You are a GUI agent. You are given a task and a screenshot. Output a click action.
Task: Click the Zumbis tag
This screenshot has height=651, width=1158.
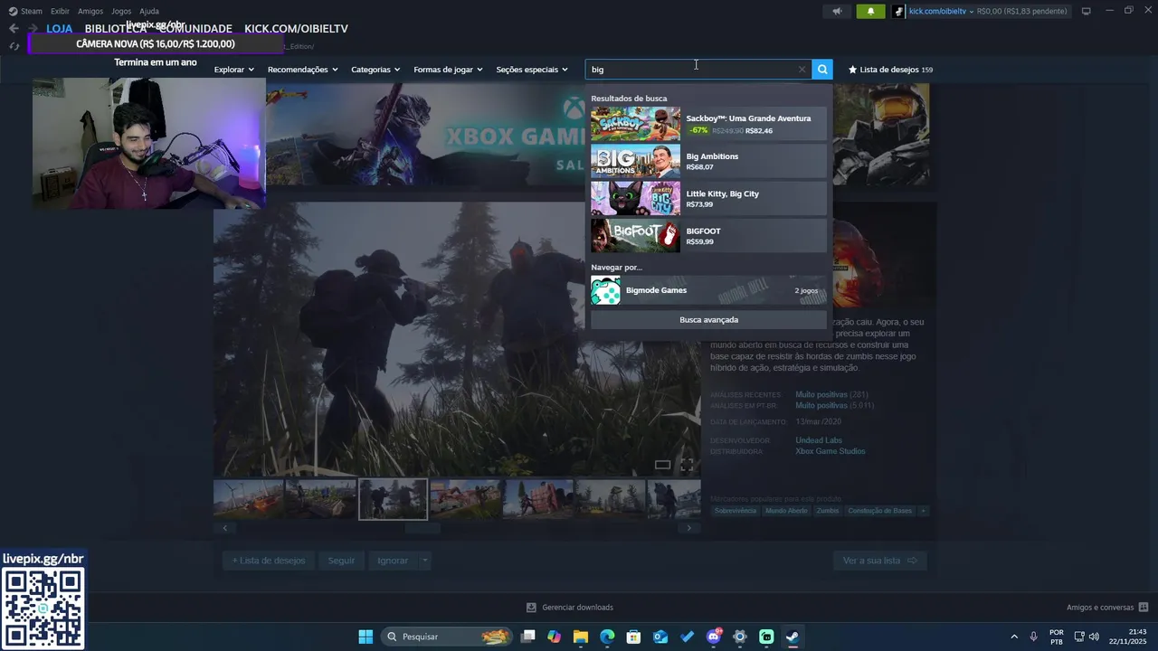point(828,511)
